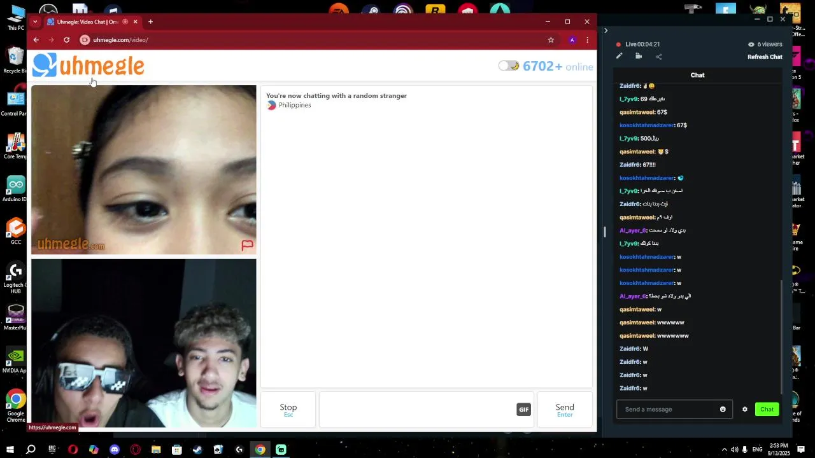Open the GIF picker
815x458 pixels.
point(523,410)
